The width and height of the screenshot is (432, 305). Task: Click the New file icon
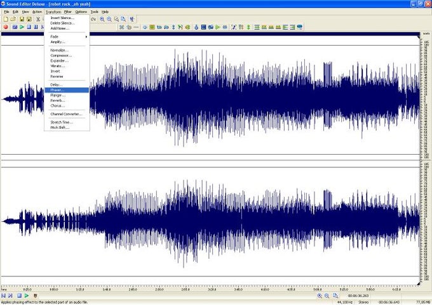tap(6, 19)
